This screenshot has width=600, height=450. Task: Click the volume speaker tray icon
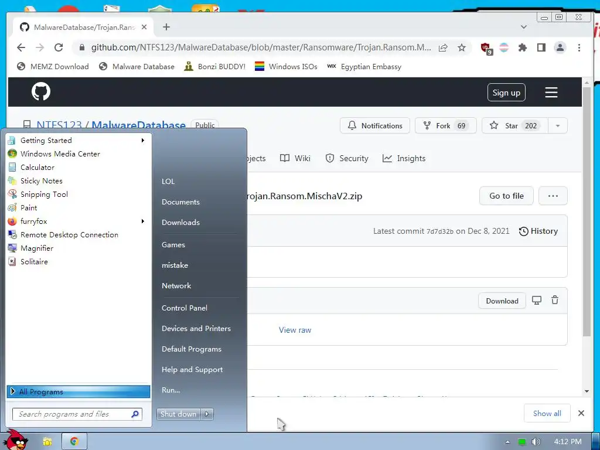pos(536,442)
